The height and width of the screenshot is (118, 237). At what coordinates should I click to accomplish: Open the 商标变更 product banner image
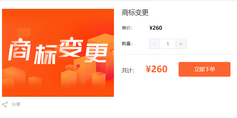coord(58,53)
